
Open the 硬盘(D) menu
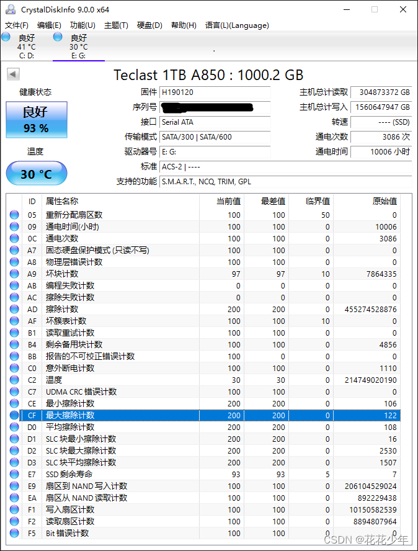coord(149,25)
